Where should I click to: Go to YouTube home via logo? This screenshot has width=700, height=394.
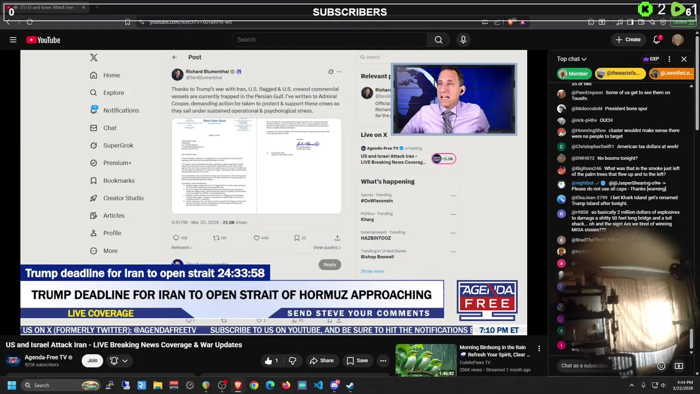coord(43,39)
